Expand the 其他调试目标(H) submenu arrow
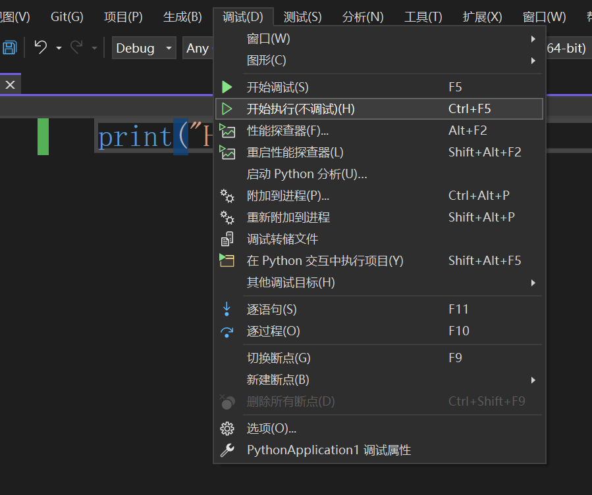The height and width of the screenshot is (495, 592). pos(533,283)
